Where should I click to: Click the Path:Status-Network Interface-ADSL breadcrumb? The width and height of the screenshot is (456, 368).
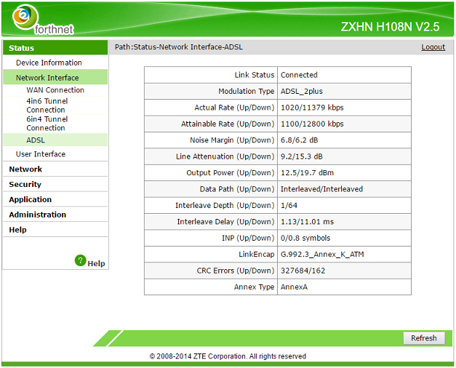tap(179, 47)
